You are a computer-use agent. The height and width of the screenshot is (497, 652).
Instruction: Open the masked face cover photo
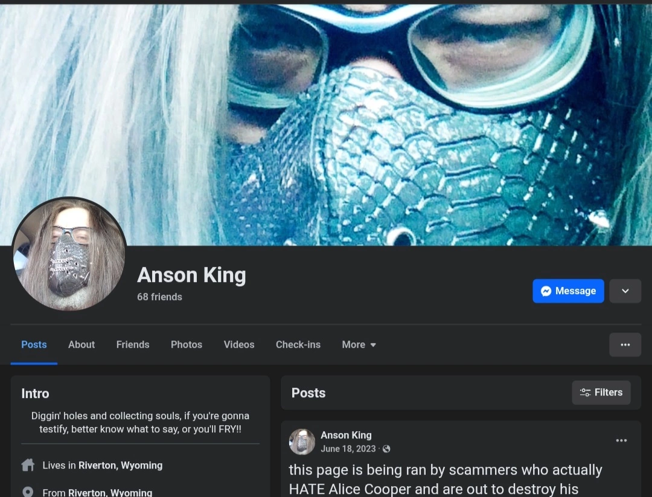(x=326, y=125)
